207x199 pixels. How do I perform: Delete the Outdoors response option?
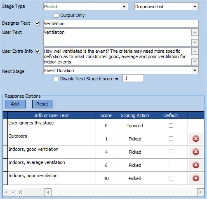coord(196,138)
